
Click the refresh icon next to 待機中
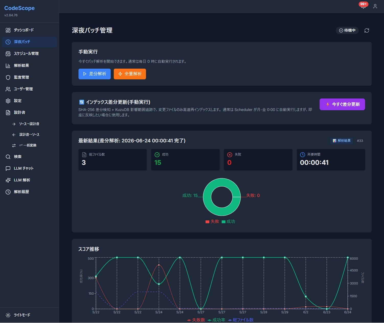click(367, 30)
